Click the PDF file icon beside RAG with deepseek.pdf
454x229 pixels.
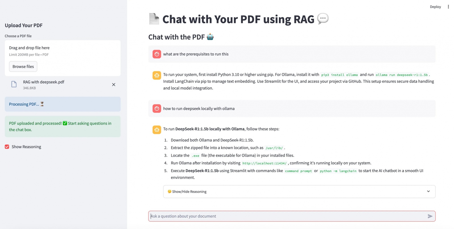click(14, 84)
